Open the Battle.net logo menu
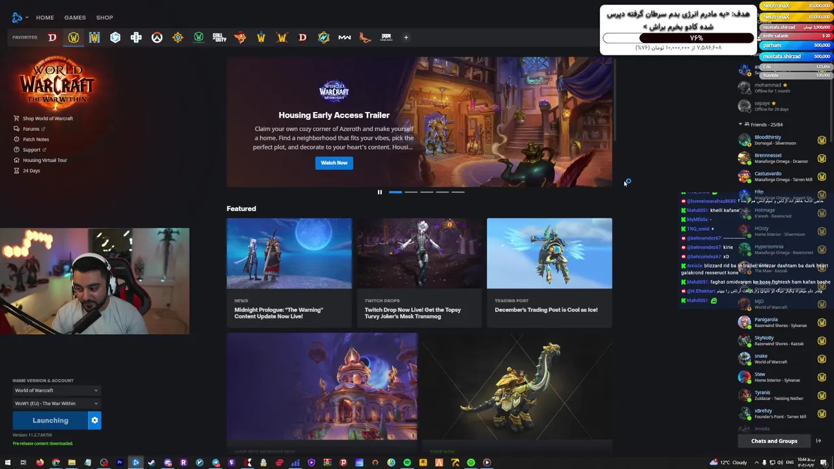The width and height of the screenshot is (834, 469). pyautogui.click(x=20, y=18)
